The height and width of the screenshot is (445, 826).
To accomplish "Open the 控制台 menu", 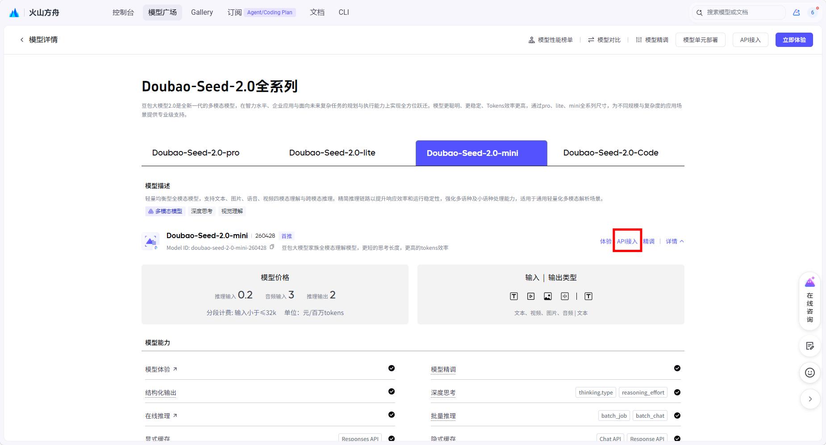I will [x=123, y=13].
